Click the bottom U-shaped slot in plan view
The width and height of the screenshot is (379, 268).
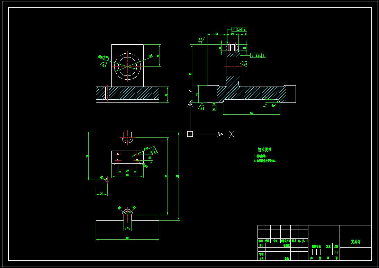point(127,215)
